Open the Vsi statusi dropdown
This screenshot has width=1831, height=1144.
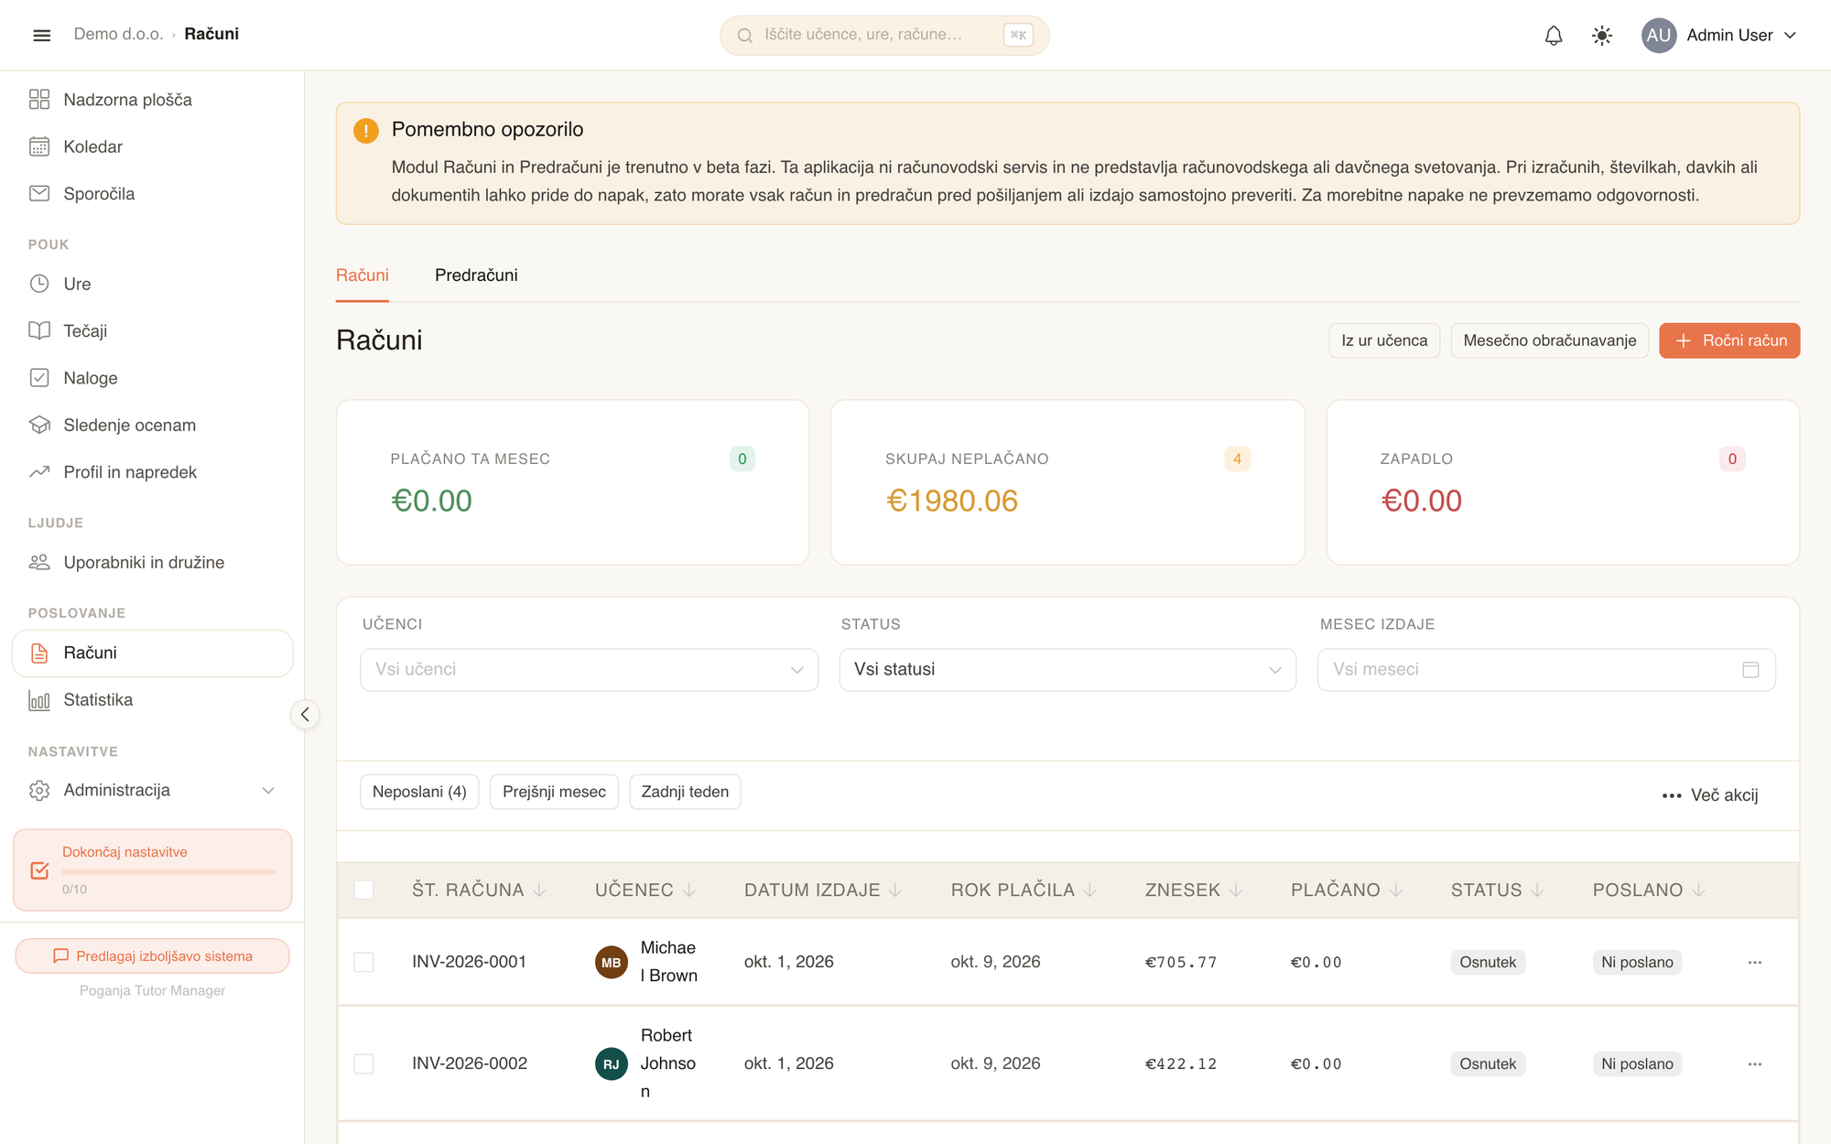pos(1067,670)
